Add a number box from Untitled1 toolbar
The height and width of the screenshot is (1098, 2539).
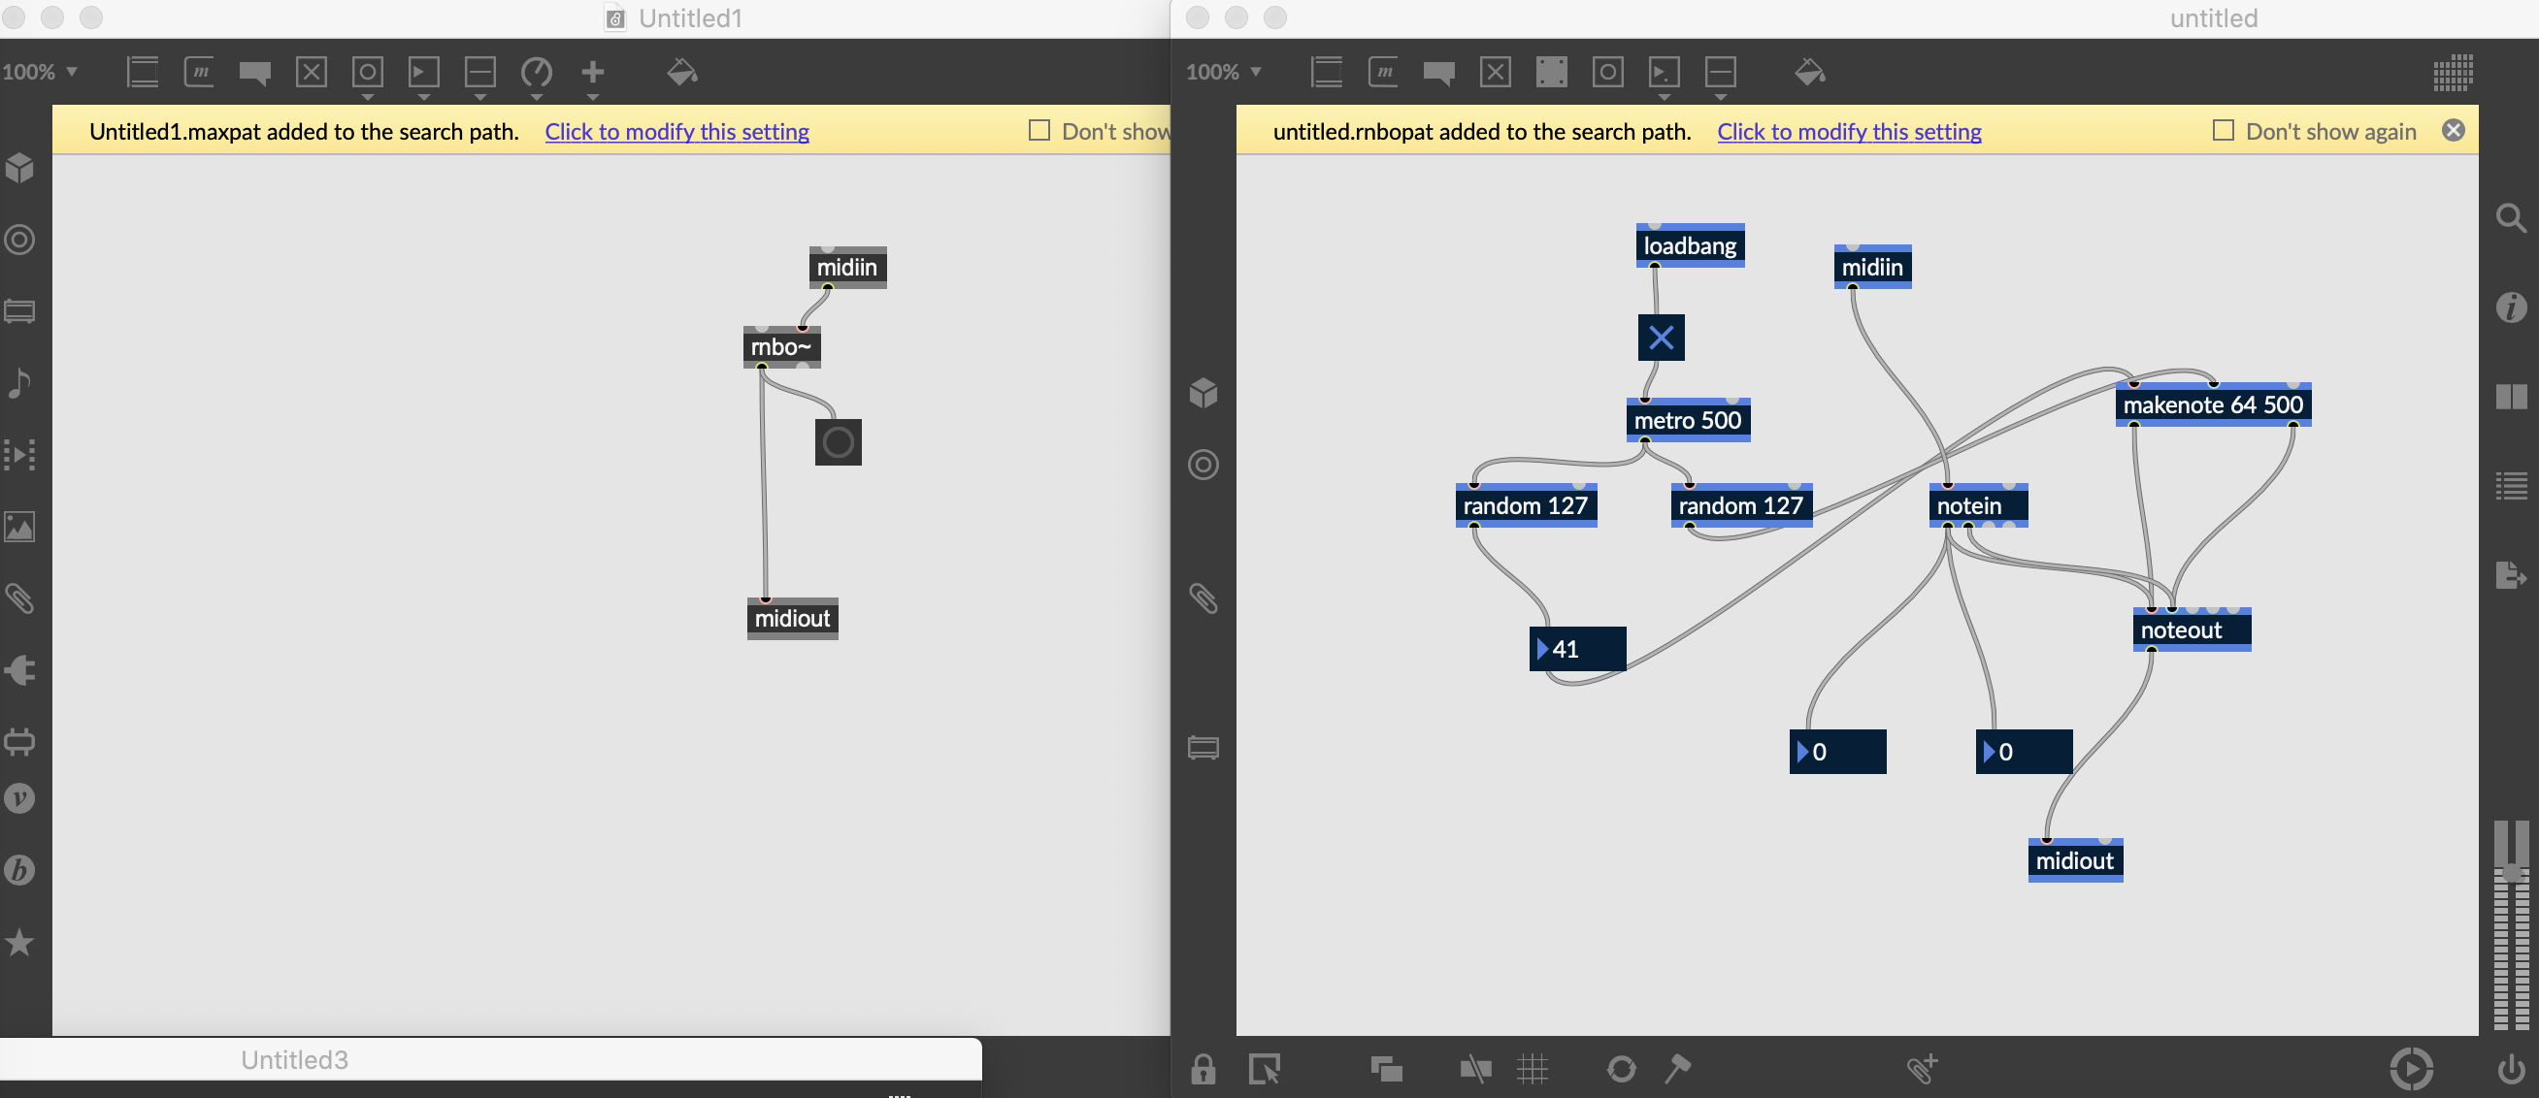424,72
